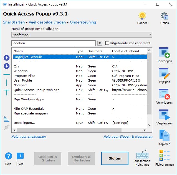This screenshot has width=177, height=175.
Task: Select the Windows row in list
Action: [x=80, y=71]
